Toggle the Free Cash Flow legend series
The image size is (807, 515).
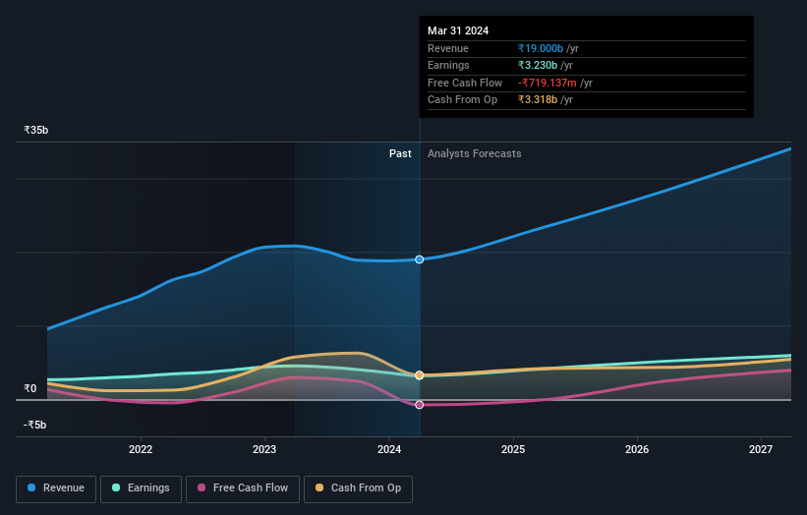[x=243, y=488]
